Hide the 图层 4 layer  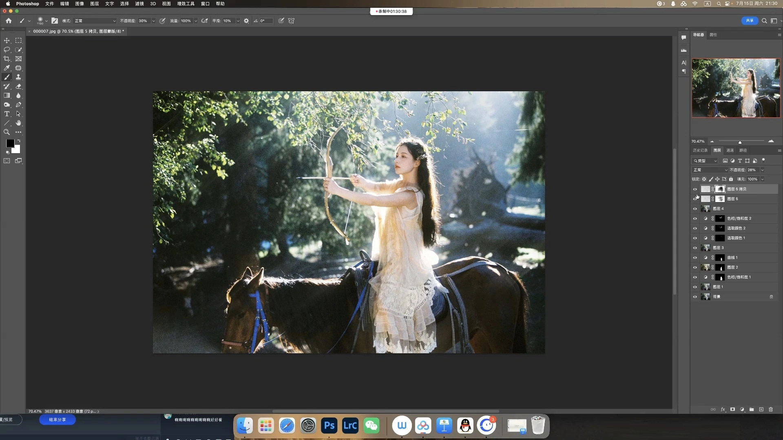[695, 209]
